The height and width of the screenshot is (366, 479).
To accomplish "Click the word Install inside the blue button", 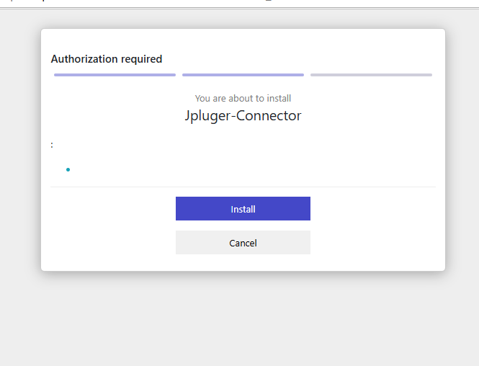I will click(x=243, y=209).
